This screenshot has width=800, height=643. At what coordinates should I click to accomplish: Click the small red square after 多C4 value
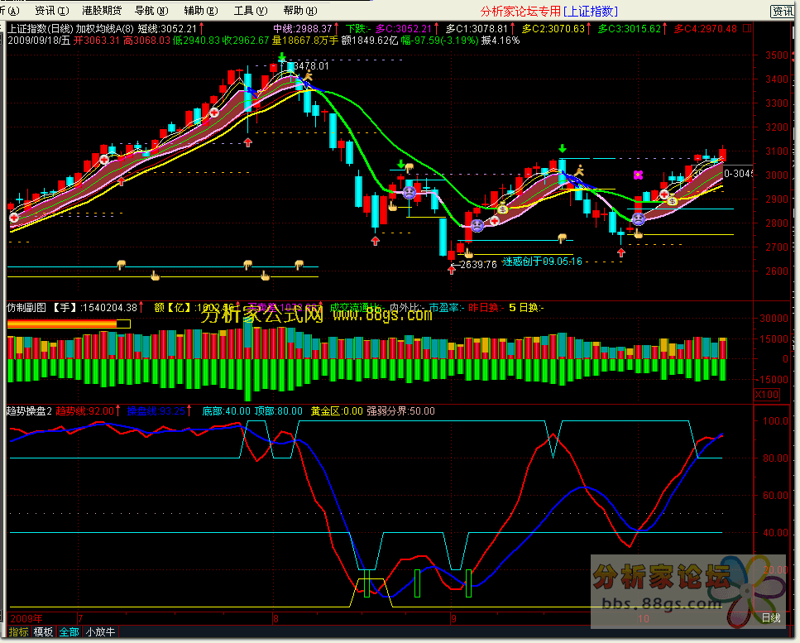pos(747,29)
